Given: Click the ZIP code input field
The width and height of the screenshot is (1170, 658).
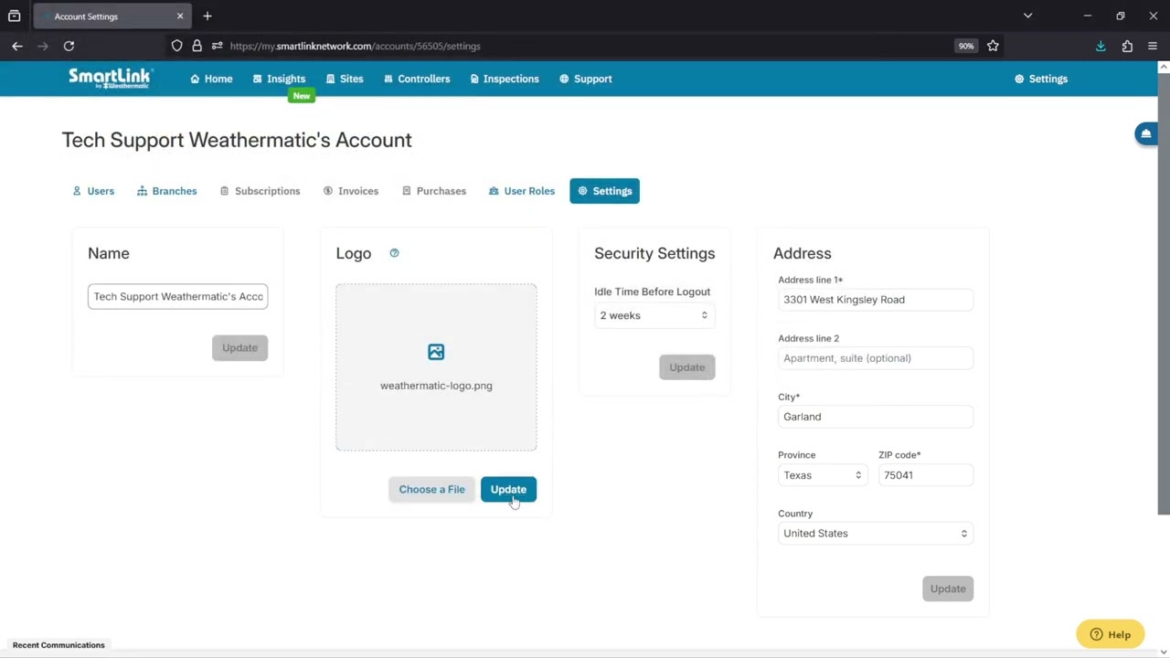Looking at the screenshot, I should click(926, 475).
